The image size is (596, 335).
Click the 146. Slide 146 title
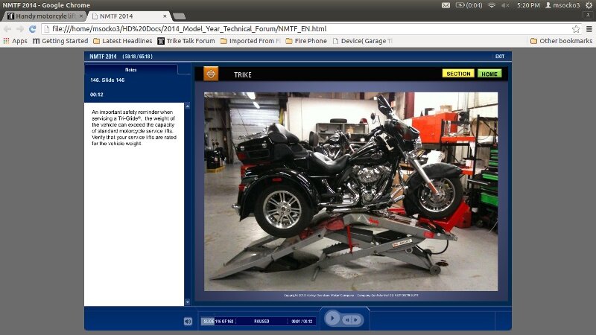click(107, 80)
